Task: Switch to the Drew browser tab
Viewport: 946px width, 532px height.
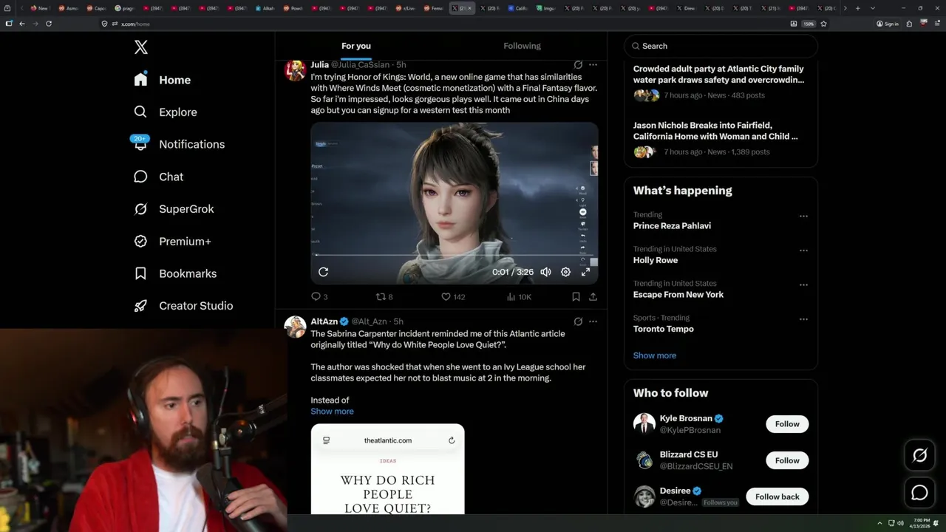Action: [x=686, y=8]
